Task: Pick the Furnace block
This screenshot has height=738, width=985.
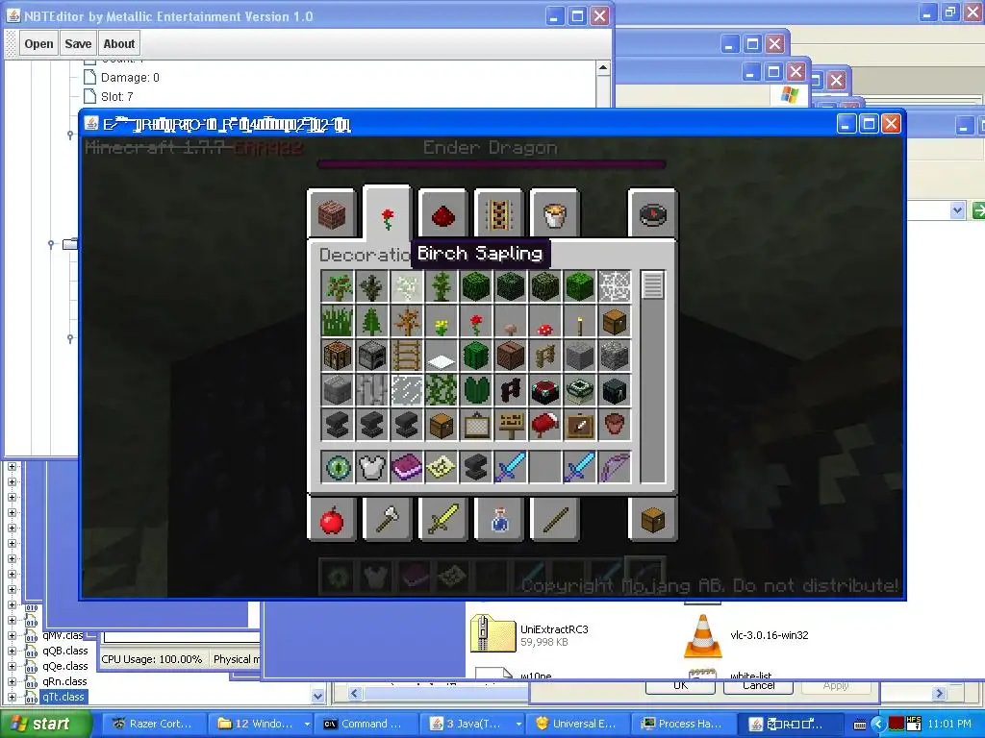Action: [x=372, y=356]
